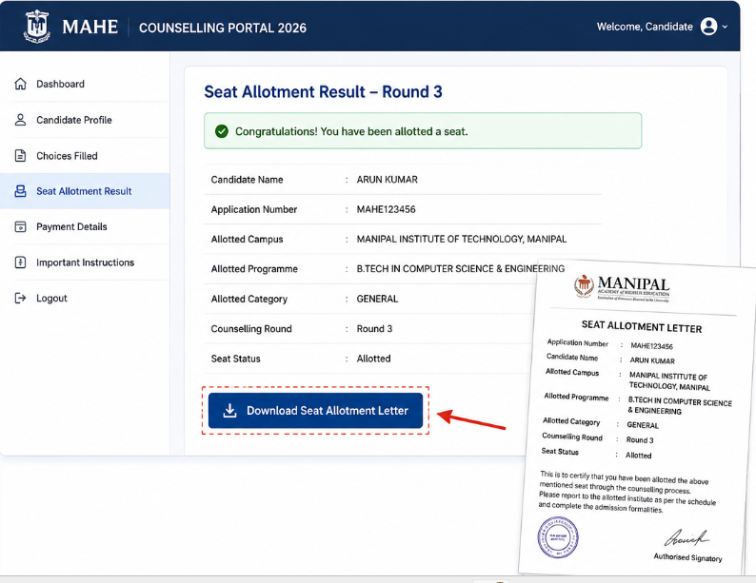Viewport: 756px width, 583px height.
Task: Download the Seat Allotment Letter
Action: click(315, 411)
